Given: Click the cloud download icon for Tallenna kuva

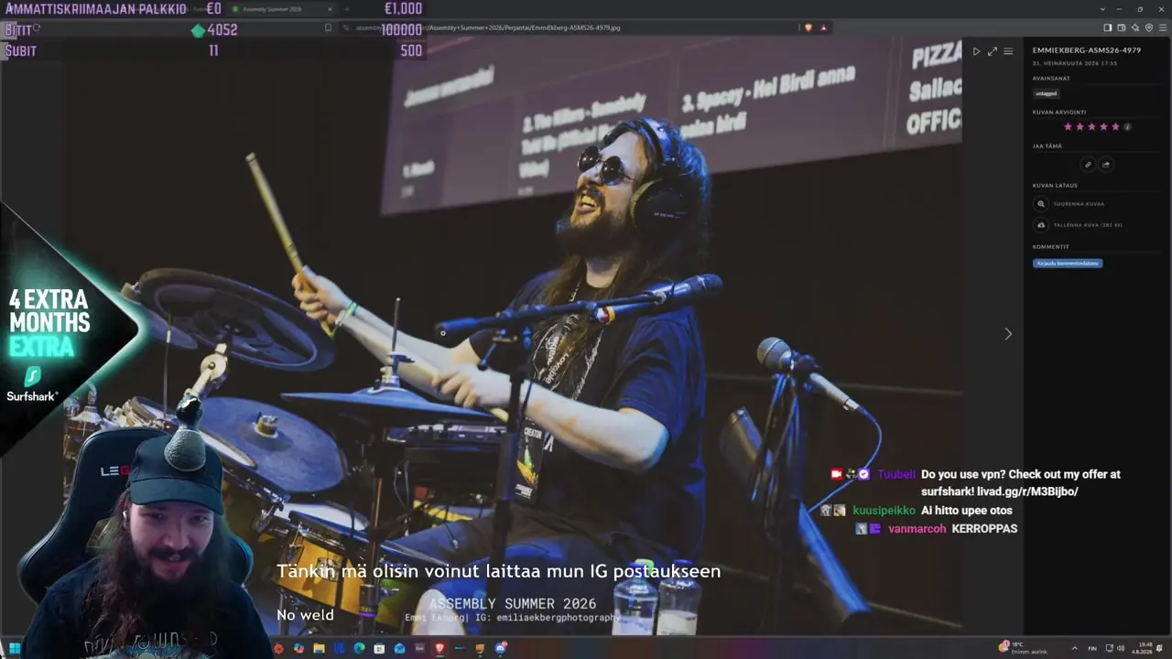Looking at the screenshot, I should (x=1041, y=225).
